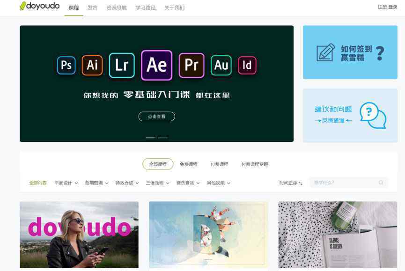Image resolution: width=405 pixels, height=271 pixels.
Task: Expand the 后期剪辑 dropdown
Action: tap(96, 183)
